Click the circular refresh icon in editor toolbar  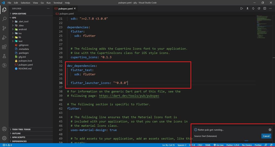259,8
